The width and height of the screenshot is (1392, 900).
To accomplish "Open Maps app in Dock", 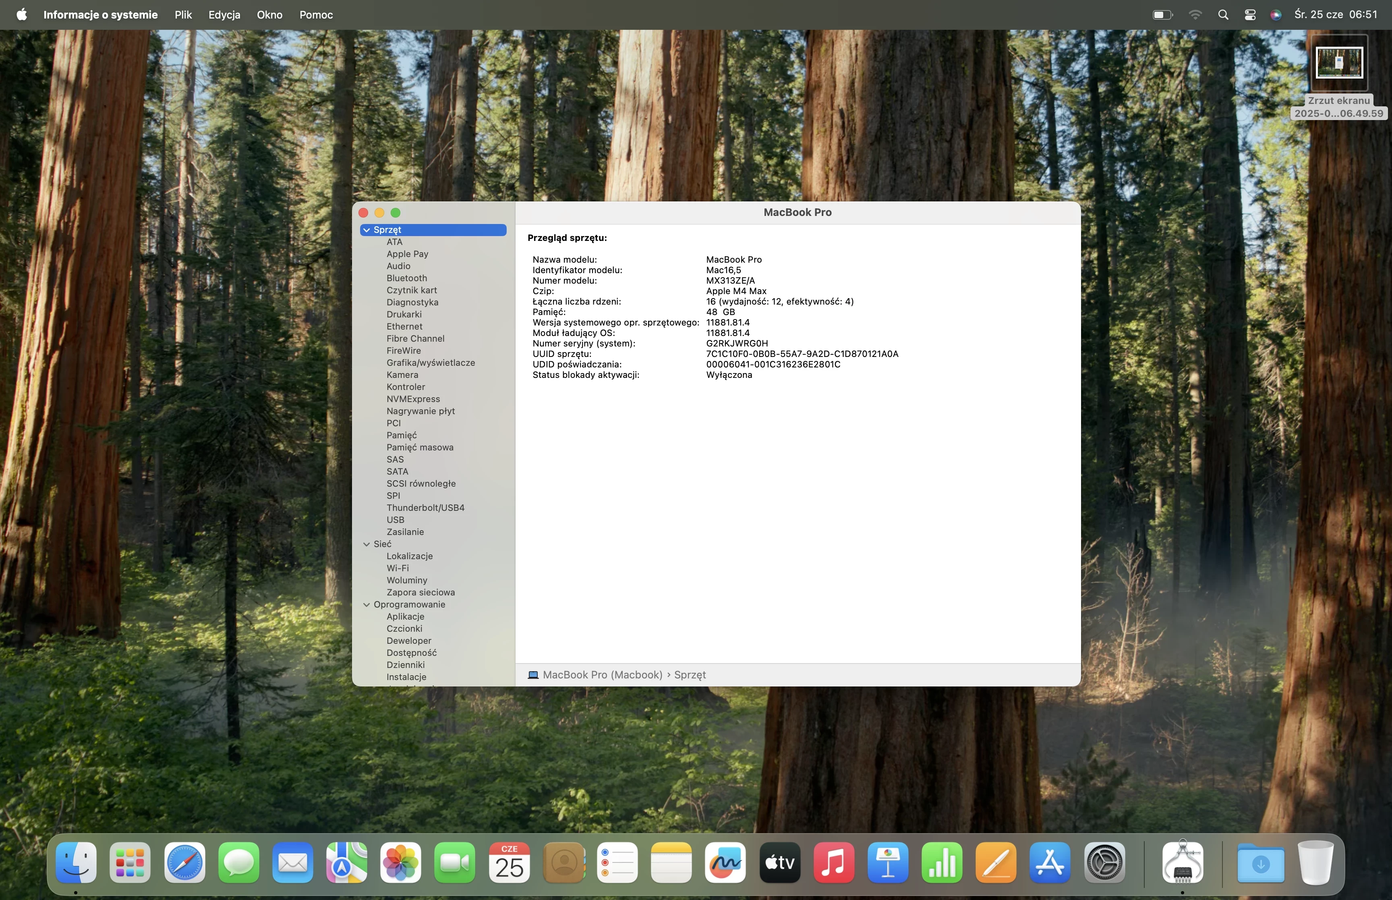I will pyautogui.click(x=347, y=863).
